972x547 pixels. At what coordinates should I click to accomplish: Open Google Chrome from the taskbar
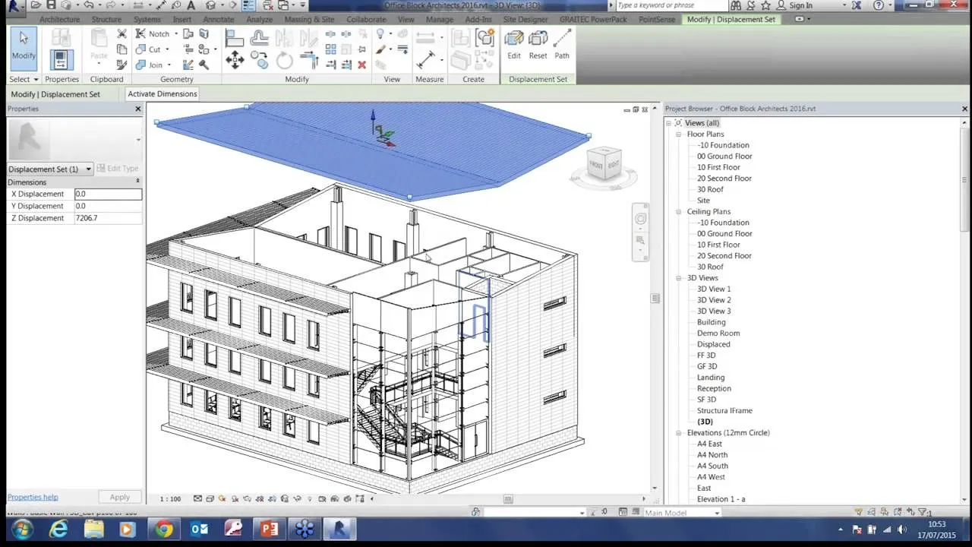click(x=164, y=530)
